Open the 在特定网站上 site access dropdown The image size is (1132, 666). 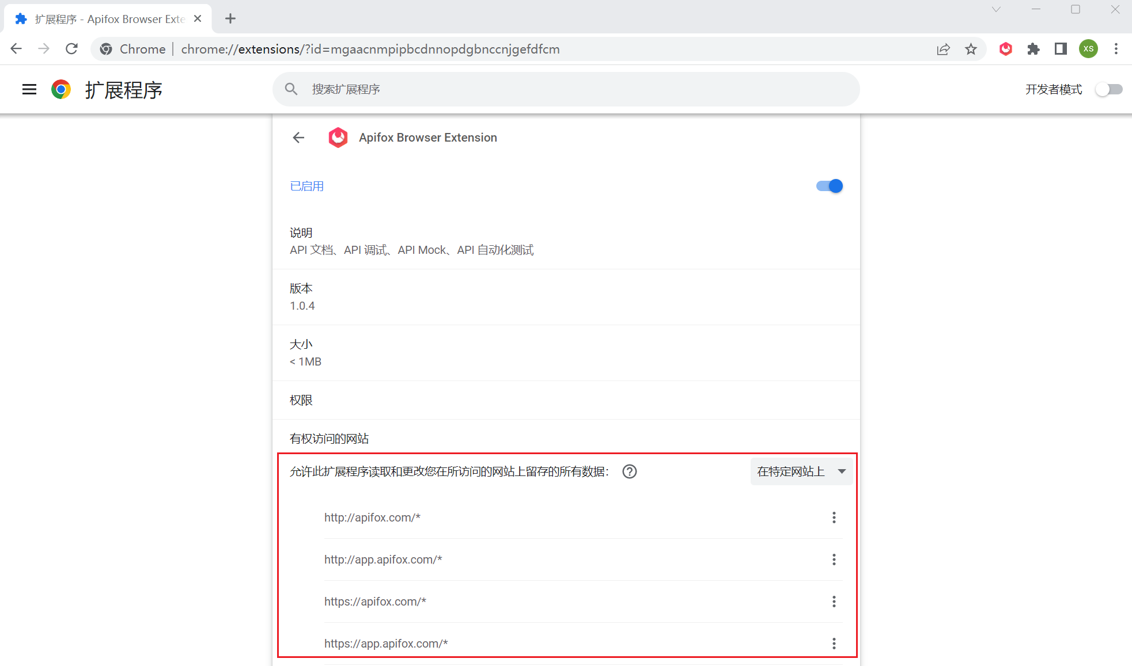801,471
